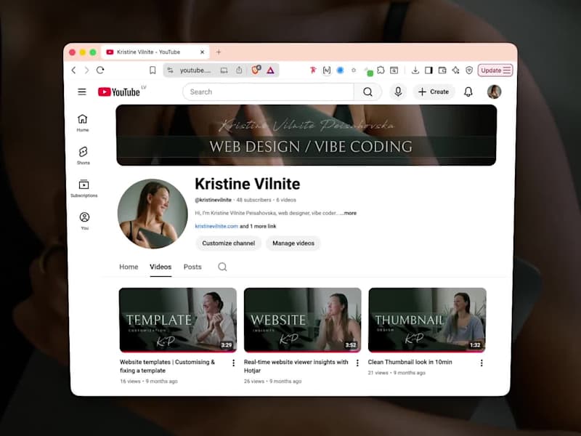Search with voice microphone icon
The width and height of the screenshot is (581, 436).
pyautogui.click(x=398, y=92)
